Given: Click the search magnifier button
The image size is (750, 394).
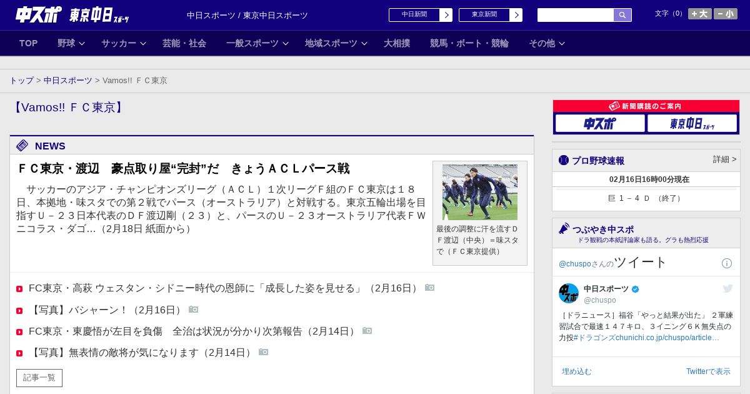Looking at the screenshot, I should pyautogui.click(x=622, y=15).
